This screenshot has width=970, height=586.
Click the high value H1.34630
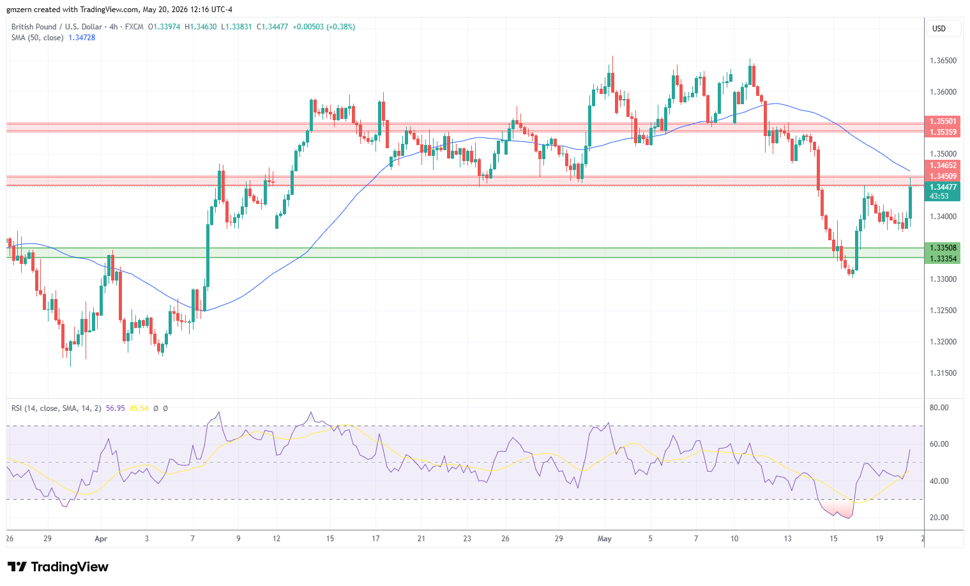201,27
